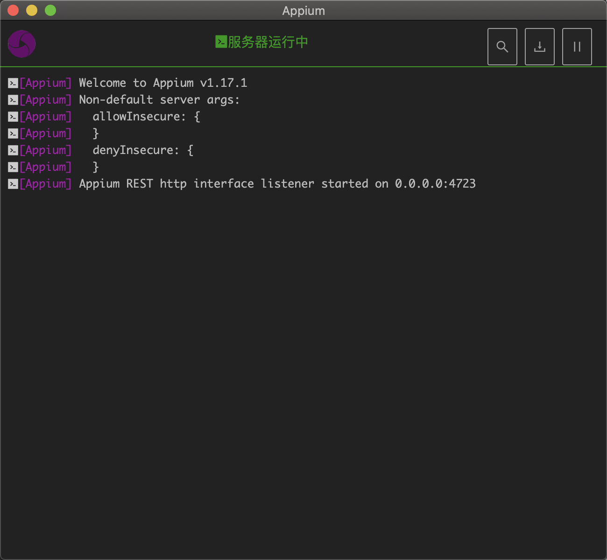The image size is (607, 560).
Task: Click the terminal icon on the denyInsecure line
Action: click(x=13, y=150)
